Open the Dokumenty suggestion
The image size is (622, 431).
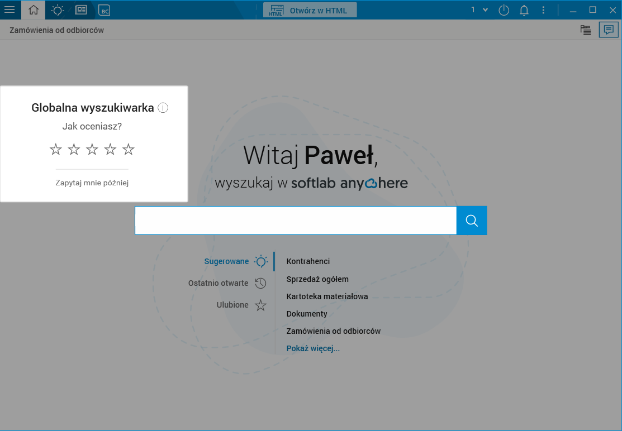tap(307, 314)
